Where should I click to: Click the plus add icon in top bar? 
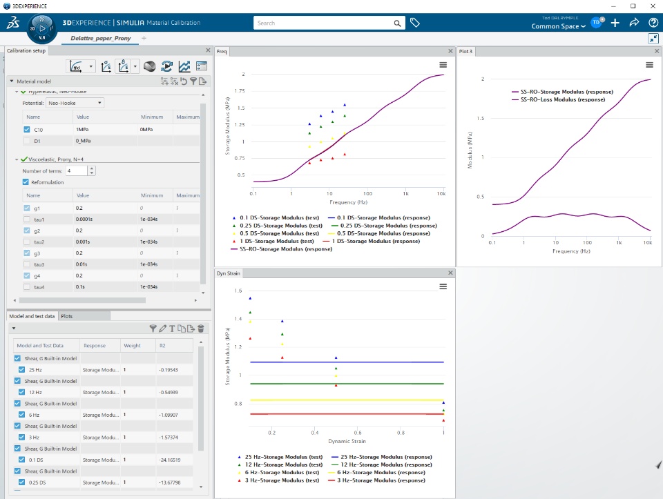(x=615, y=23)
